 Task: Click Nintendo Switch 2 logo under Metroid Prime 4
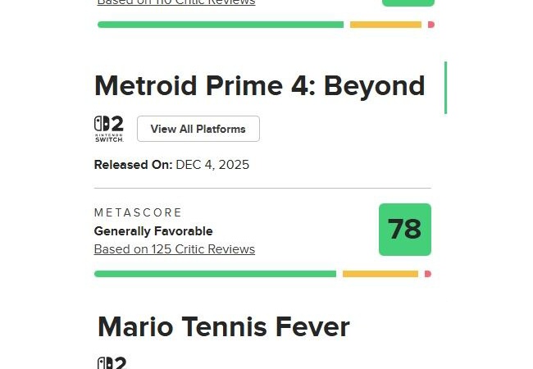tap(108, 129)
